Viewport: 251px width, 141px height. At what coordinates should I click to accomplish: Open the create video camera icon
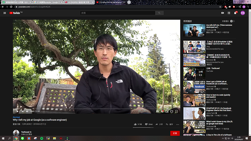click(222, 13)
